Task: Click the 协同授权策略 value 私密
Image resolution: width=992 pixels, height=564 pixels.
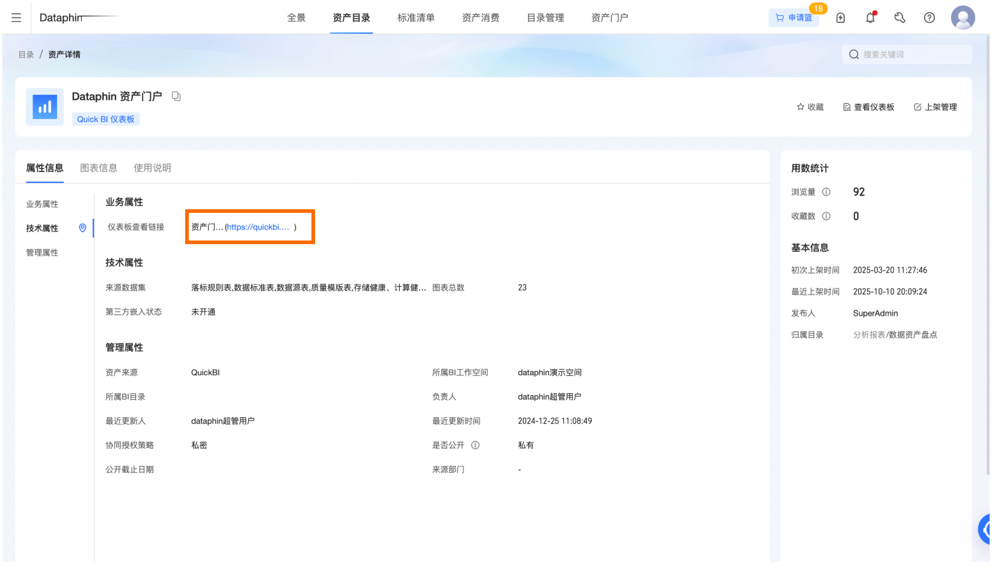Action: 199,445
